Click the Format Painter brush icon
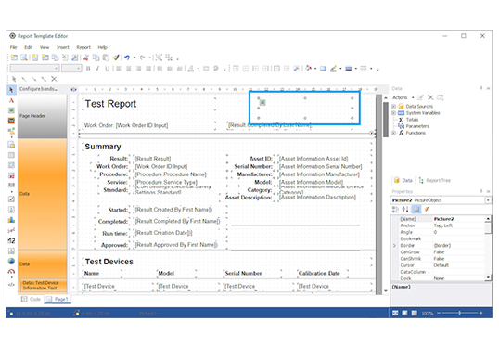499x347 pixels. tap(116, 58)
